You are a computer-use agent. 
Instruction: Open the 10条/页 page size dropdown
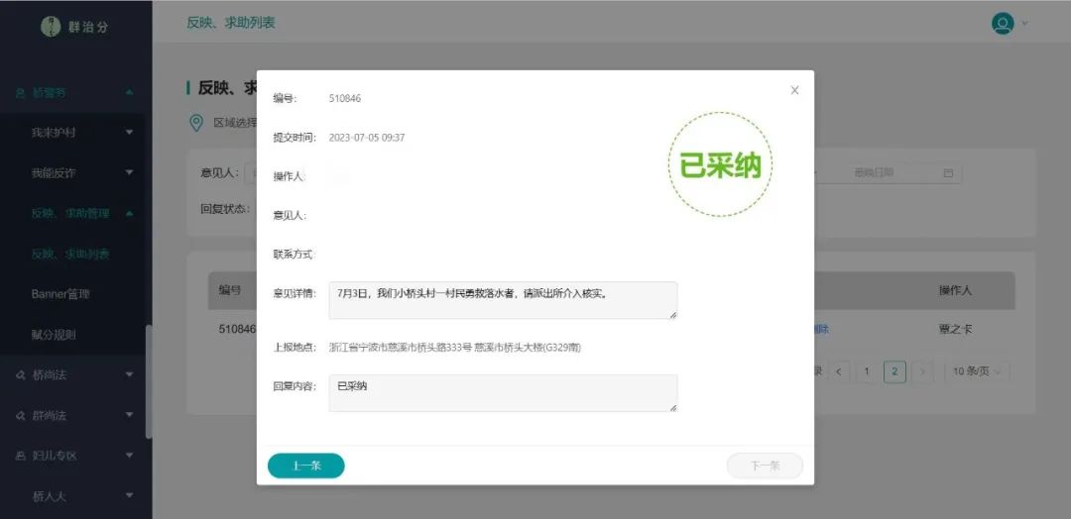(977, 371)
